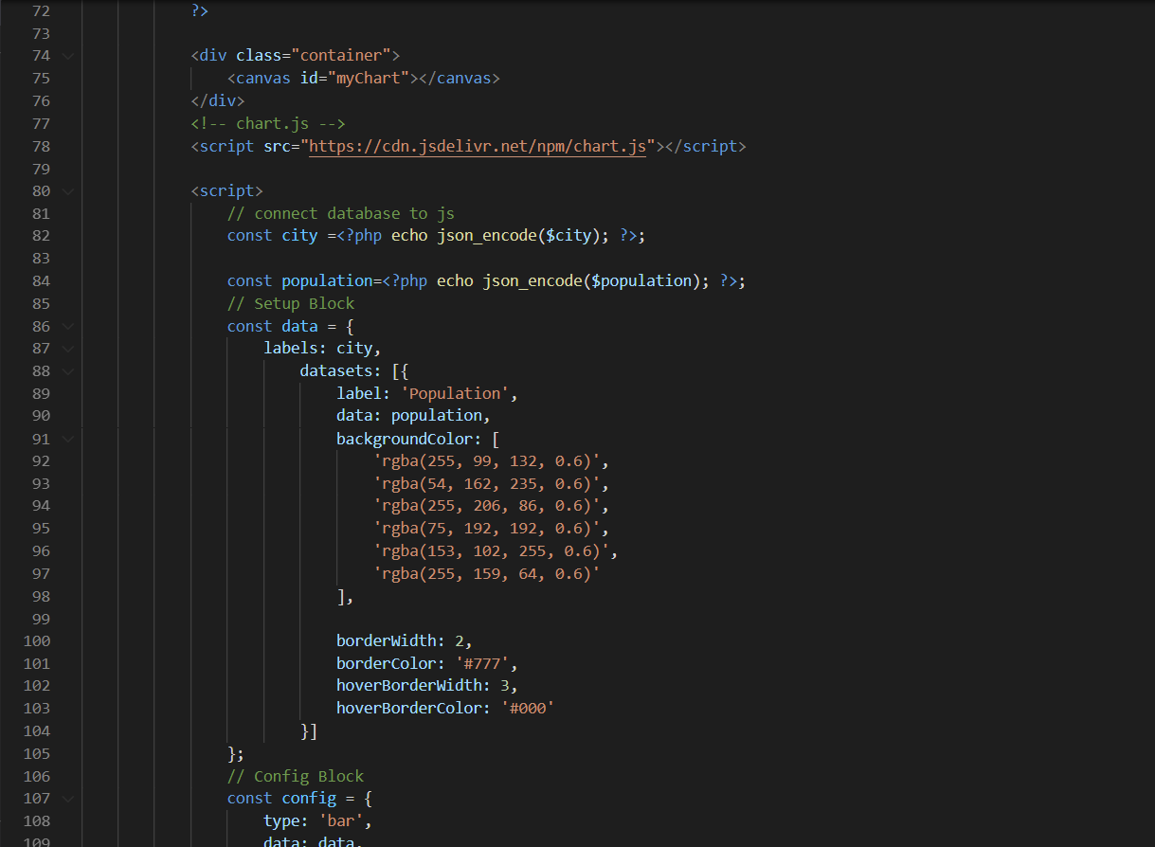The image size is (1155, 847).
Task: Click the '?>' PHP closing tag on line 72
Action: (200, 10)
